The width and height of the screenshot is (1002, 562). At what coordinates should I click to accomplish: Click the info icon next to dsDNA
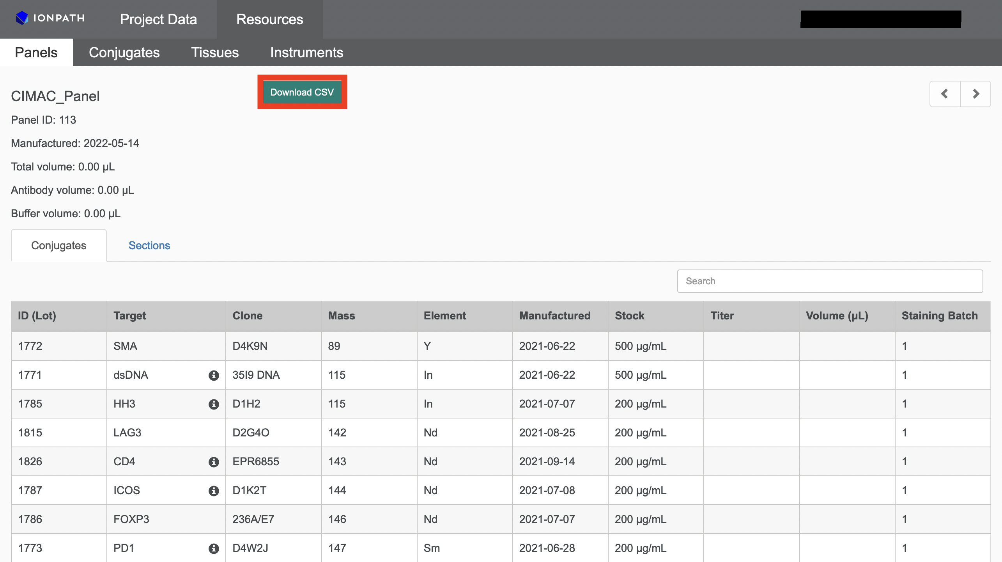(213, 375)
